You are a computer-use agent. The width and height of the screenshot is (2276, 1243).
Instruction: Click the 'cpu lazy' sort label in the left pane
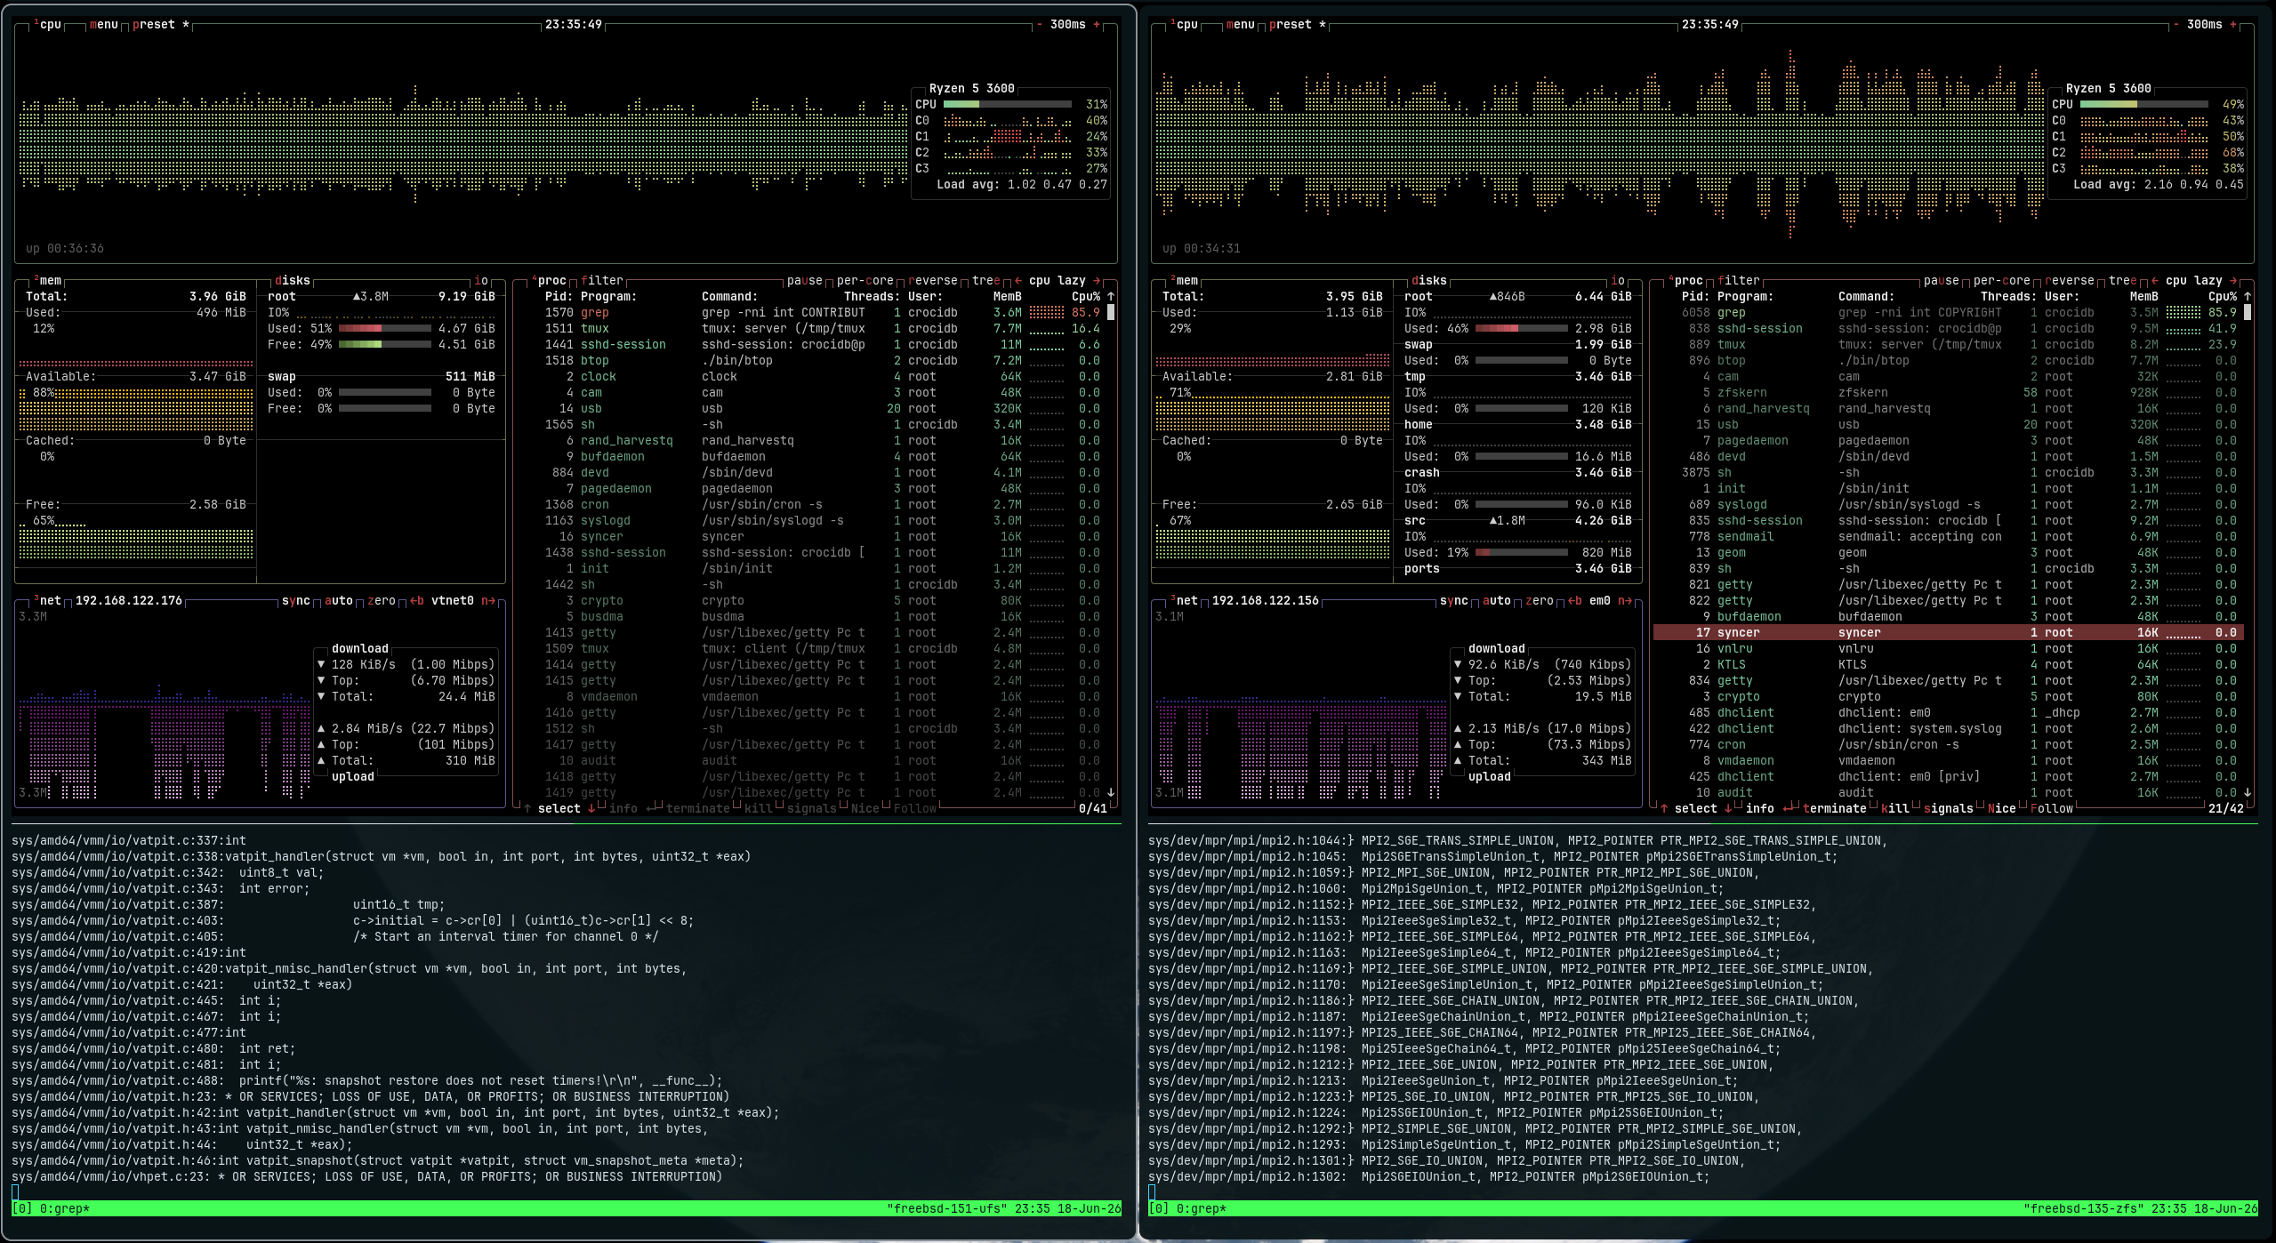point(1057,280)
